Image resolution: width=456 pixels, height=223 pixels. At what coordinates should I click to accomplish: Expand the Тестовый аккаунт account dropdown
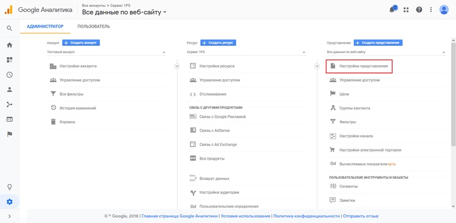(x=107, y=52)
